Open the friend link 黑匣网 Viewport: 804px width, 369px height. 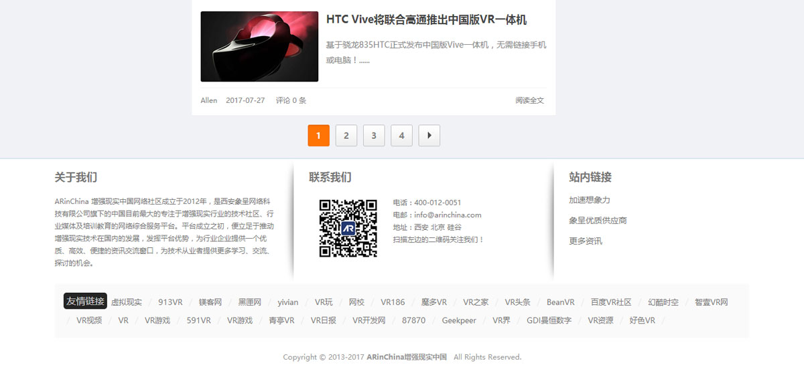pyautogui.click(x=250, y=302)
